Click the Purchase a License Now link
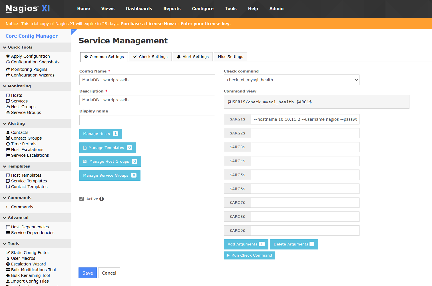 pos(147,24)
